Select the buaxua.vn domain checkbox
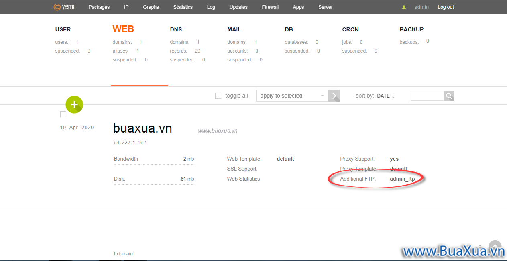This screenshot has width=507, height=261. click(x=63, y=114)
